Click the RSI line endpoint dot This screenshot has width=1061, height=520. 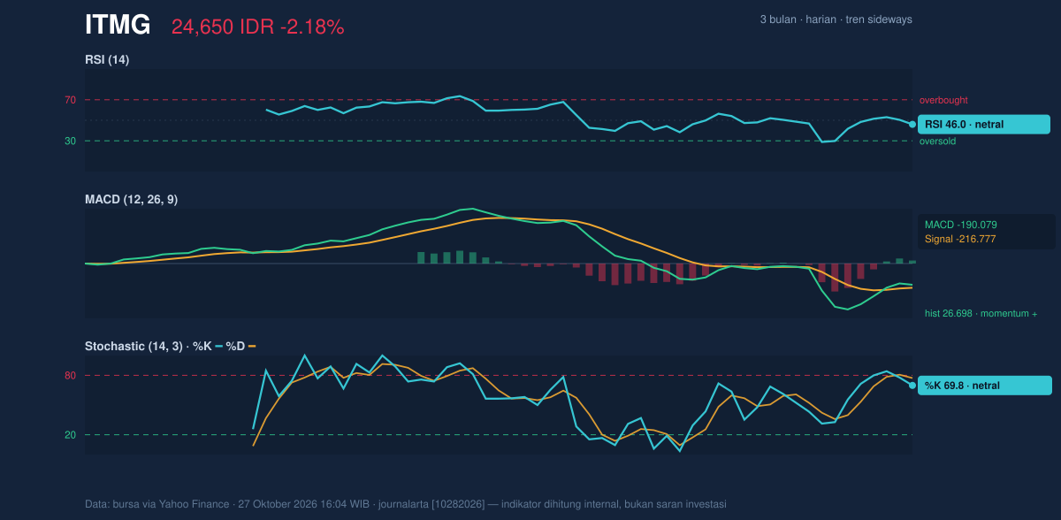pyautogui.click(x=912, y=125)
